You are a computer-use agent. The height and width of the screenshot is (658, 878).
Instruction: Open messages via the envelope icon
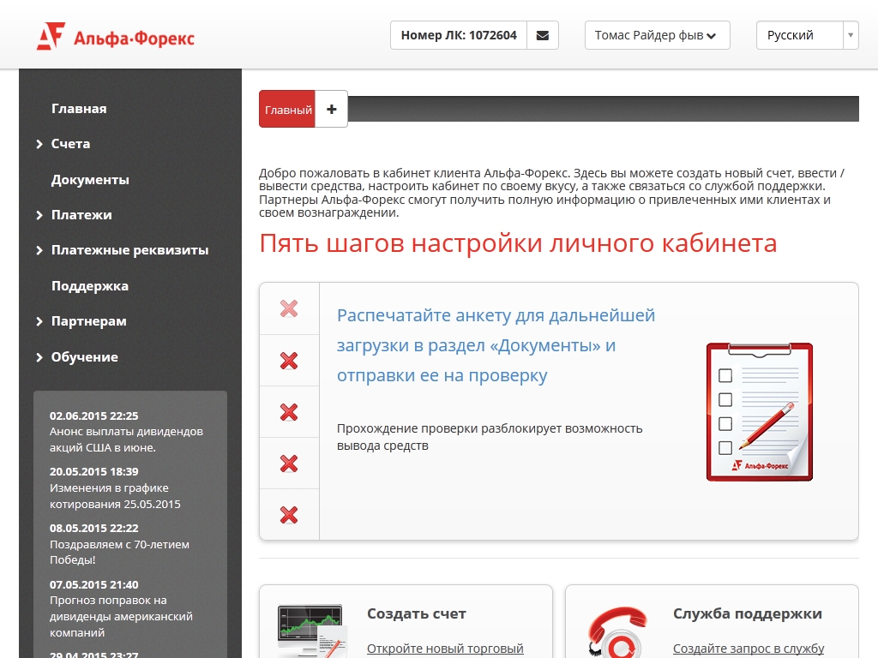coord(542,36)
